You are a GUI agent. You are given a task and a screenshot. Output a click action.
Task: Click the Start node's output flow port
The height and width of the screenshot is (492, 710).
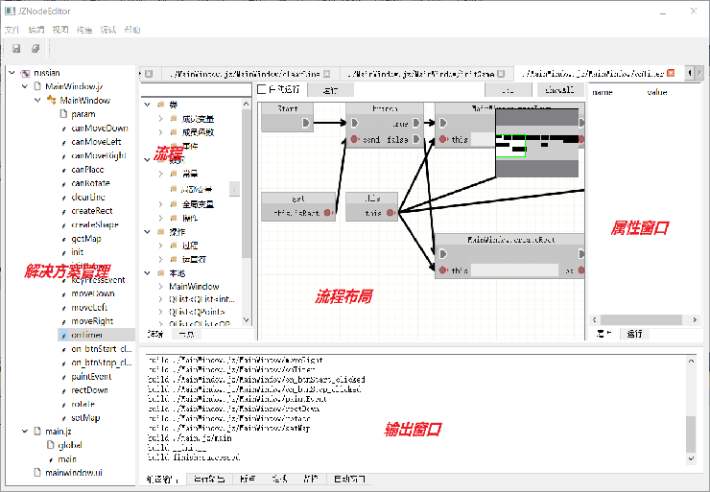pyautogui.click(x=306, y=123)
